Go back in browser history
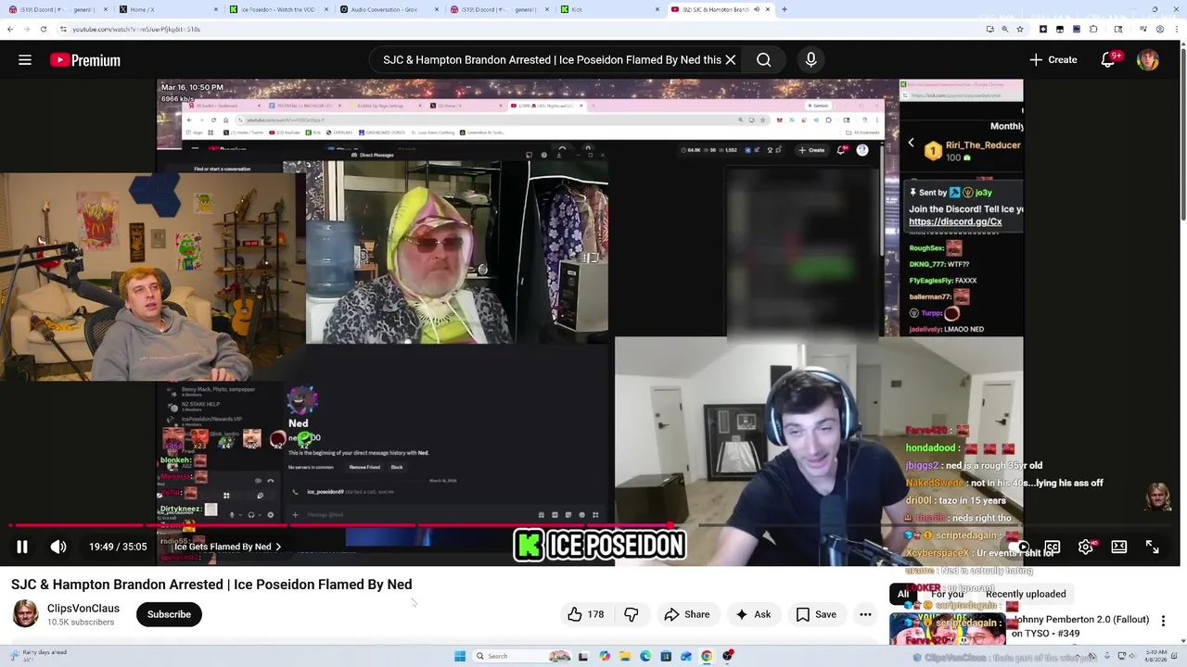This screenshot has height=667, width=1187. pyautogui.click(x=9, y=30)
